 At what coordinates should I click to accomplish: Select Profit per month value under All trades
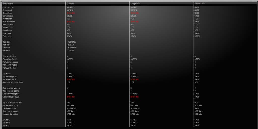coord(71,108)
